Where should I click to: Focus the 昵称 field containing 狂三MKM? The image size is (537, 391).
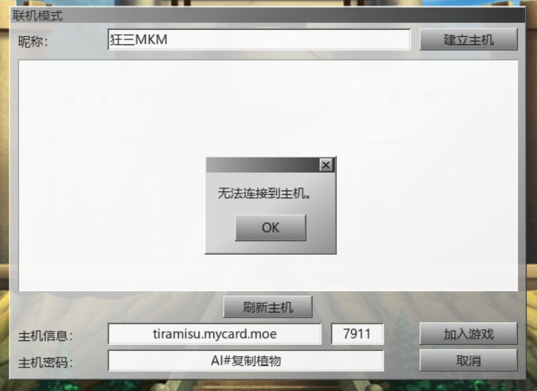point(259,40)
